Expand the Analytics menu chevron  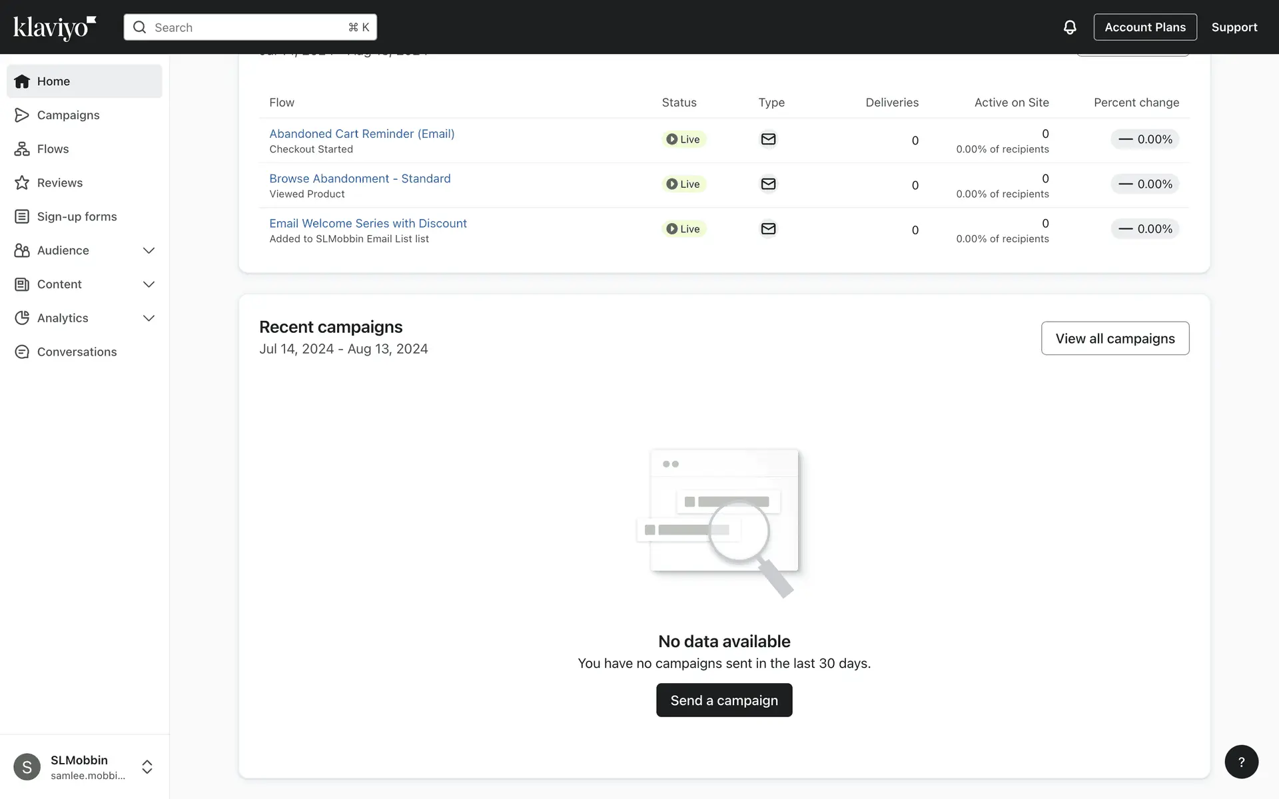coord(149,318)
